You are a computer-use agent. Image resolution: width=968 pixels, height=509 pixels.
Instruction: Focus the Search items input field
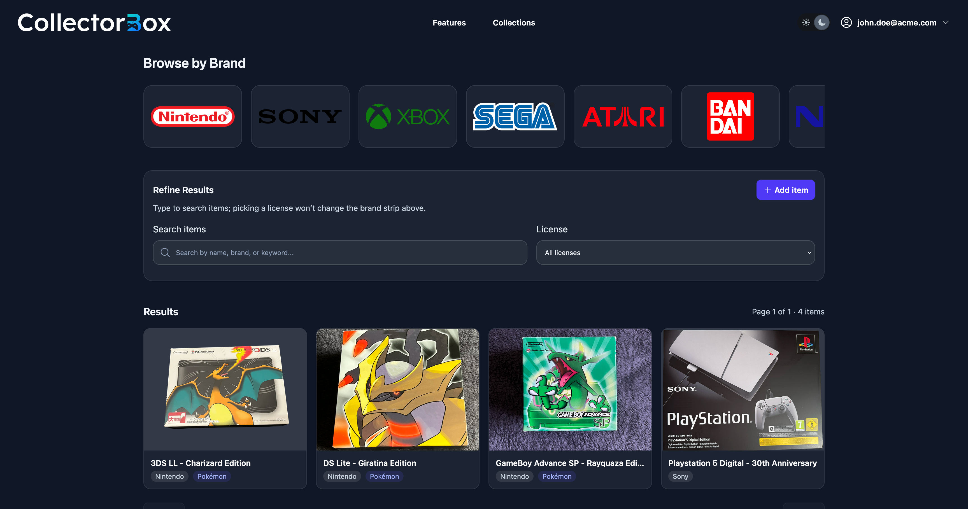(x=340, y=253)
